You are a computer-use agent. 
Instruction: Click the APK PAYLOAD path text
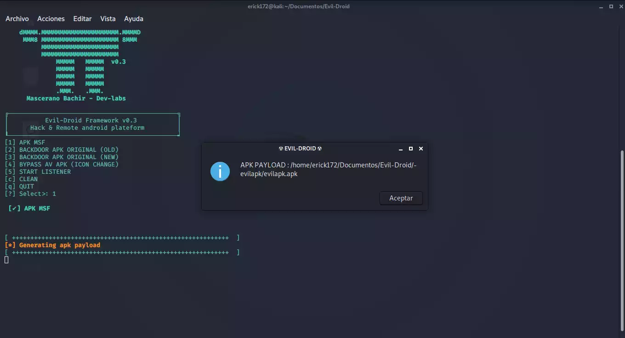pyautogui.click(x=328, y=169)
